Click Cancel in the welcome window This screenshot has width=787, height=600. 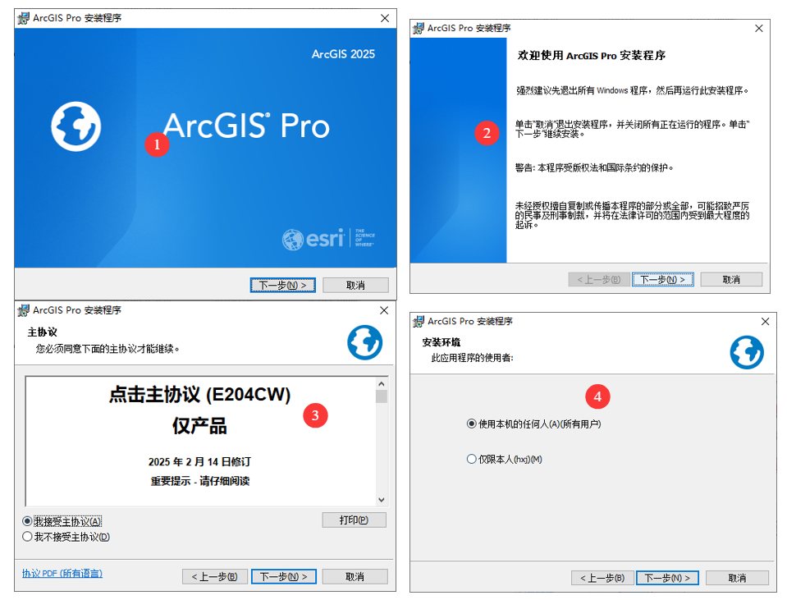(x=731, y=279)
